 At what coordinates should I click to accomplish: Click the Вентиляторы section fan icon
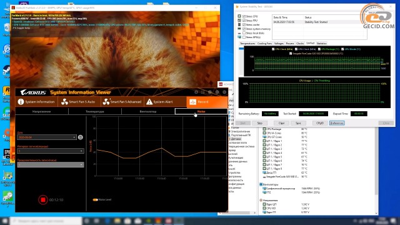coord(261,184)
